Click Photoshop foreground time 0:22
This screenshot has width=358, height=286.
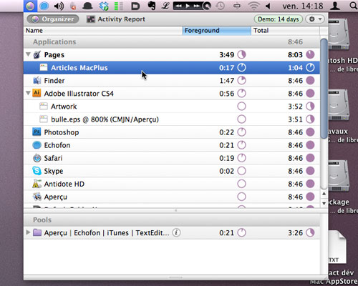click(227, 132)
